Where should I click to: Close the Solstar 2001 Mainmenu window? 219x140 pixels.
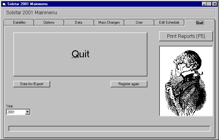click(x=214, y=4)
